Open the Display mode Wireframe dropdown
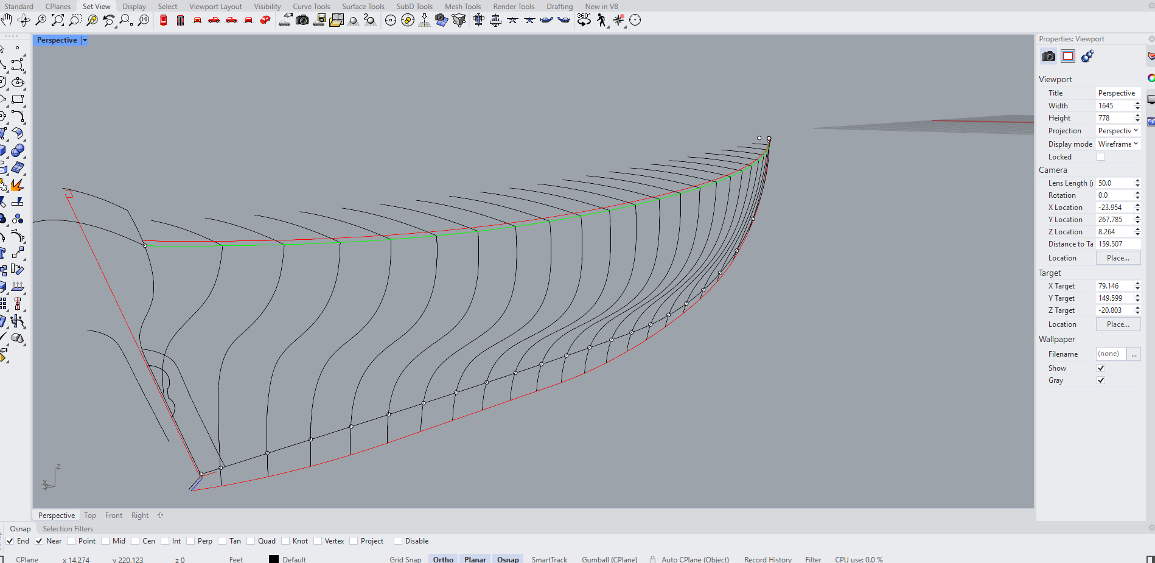Screen dimensions: 1155x563 click(1118, 144)
